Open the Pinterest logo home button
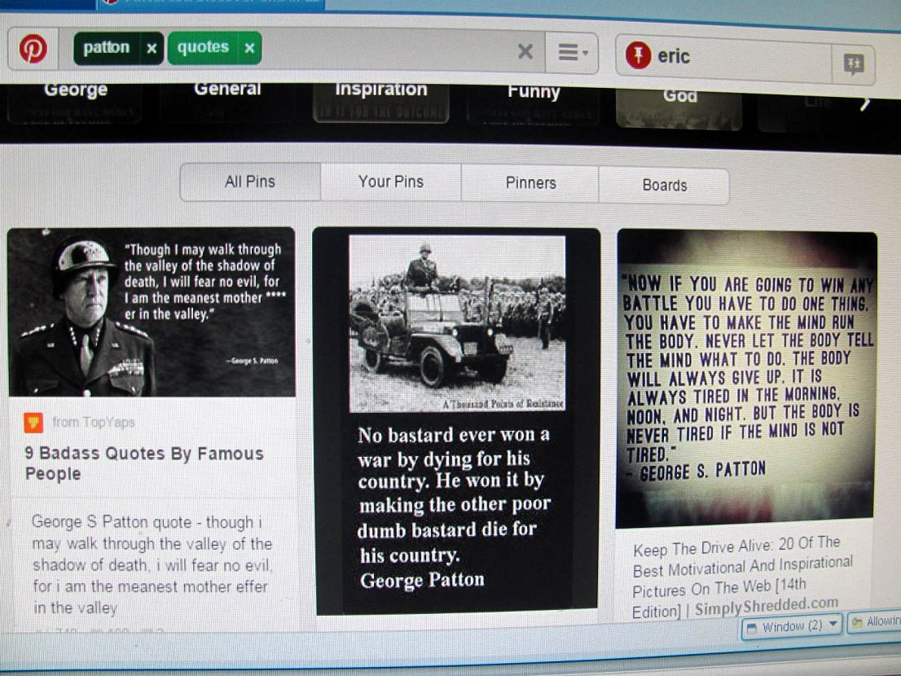The height and width of the screenshot is (676, 901). 33,48
